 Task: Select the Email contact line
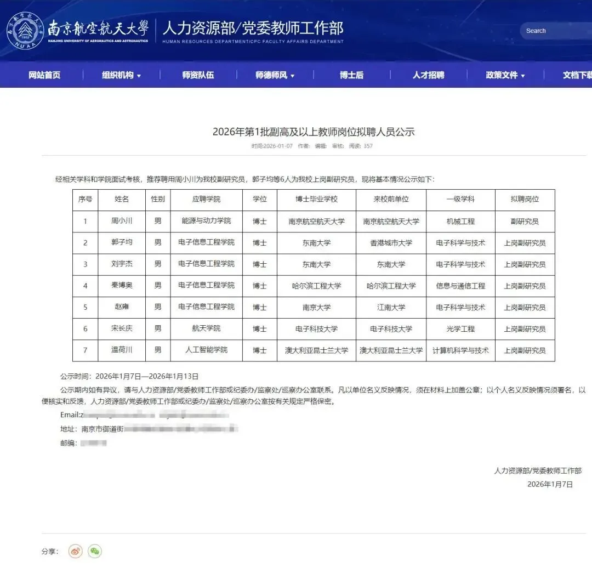tap(145, 415)
